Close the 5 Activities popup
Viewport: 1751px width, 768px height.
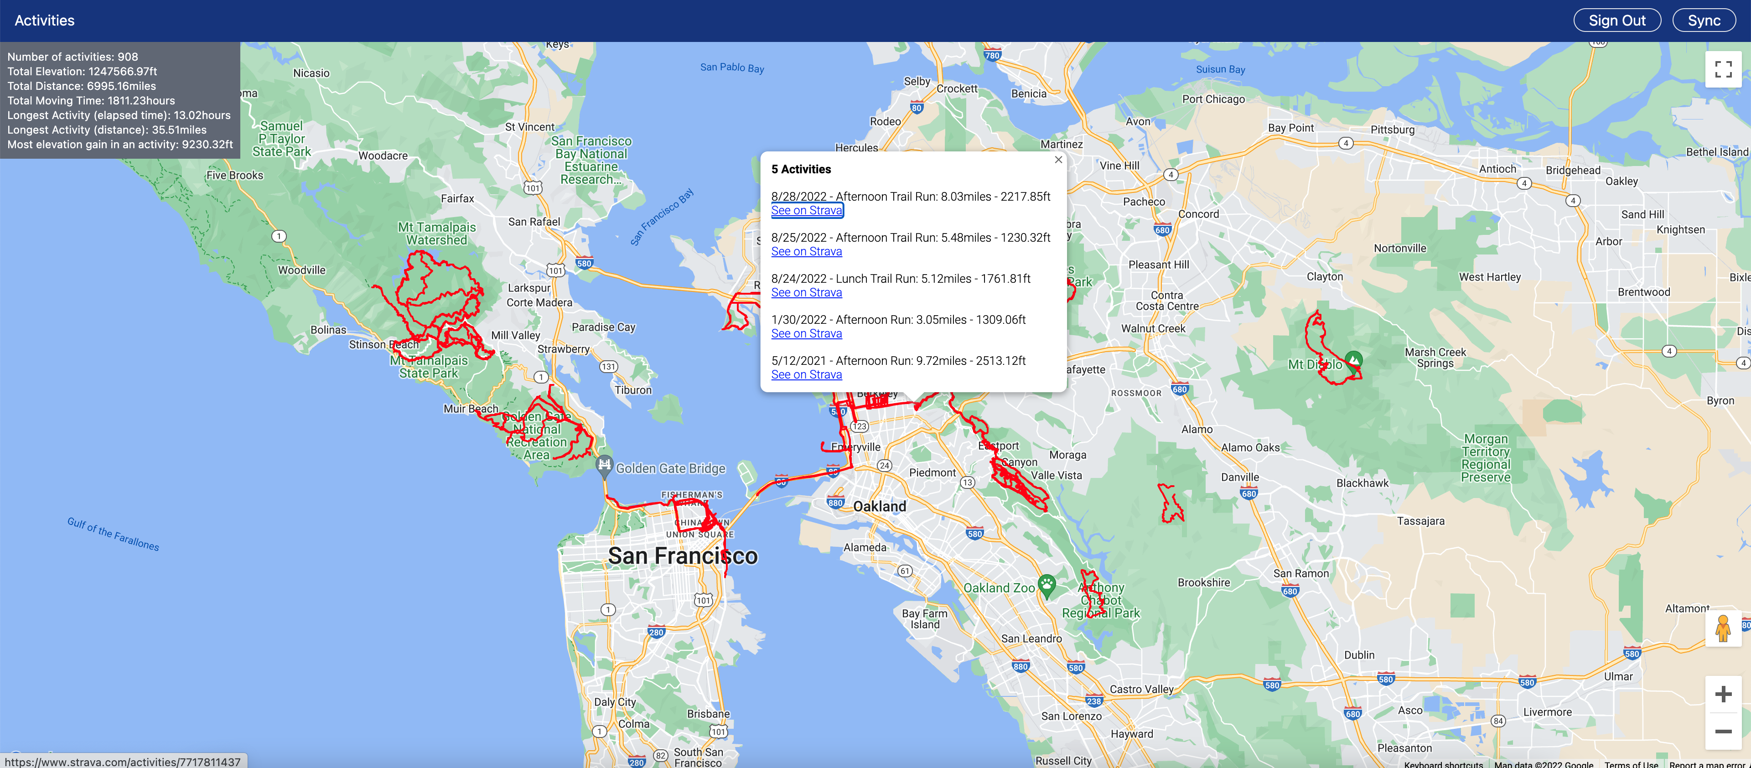tap(1058, 160)
